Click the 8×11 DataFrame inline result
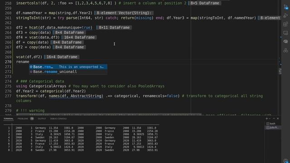Screen dimensions: 290x163 click(x=114, y=28)
